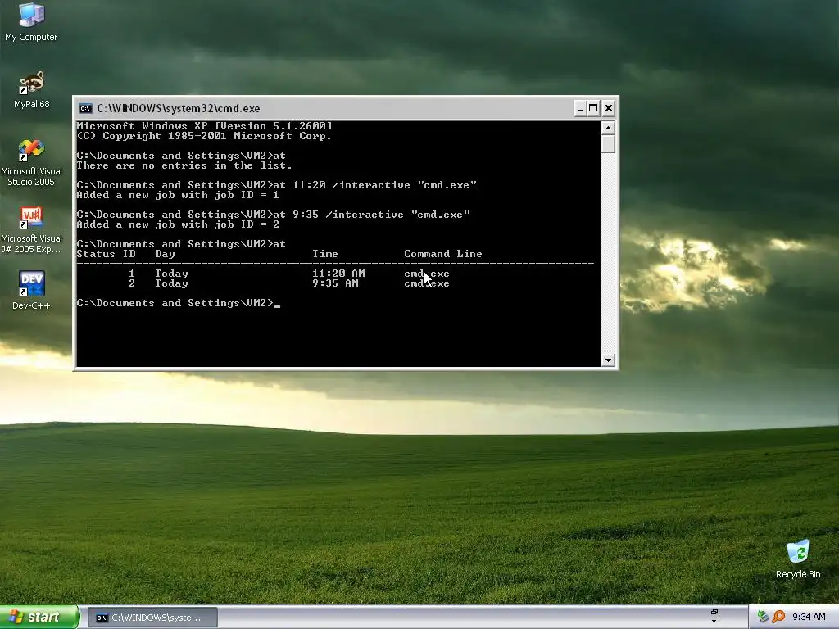Click the cmd.exe title bar system icon
Image resolution: width=839 pixels, height=629 pixels.
[85, 109]
